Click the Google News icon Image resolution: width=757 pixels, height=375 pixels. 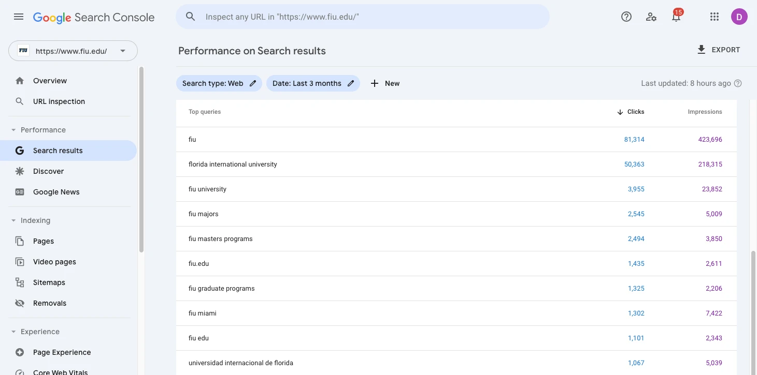point(20,192)
